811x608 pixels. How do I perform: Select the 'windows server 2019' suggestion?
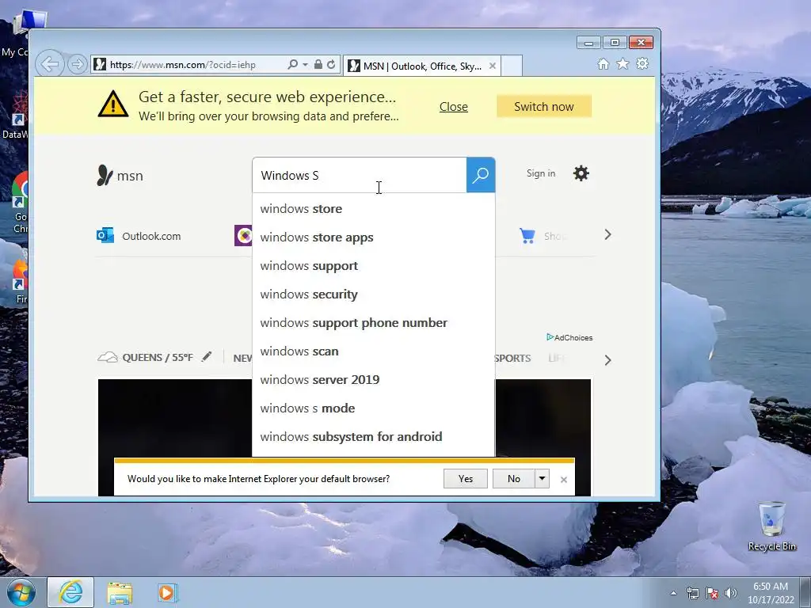click(374, 379)
